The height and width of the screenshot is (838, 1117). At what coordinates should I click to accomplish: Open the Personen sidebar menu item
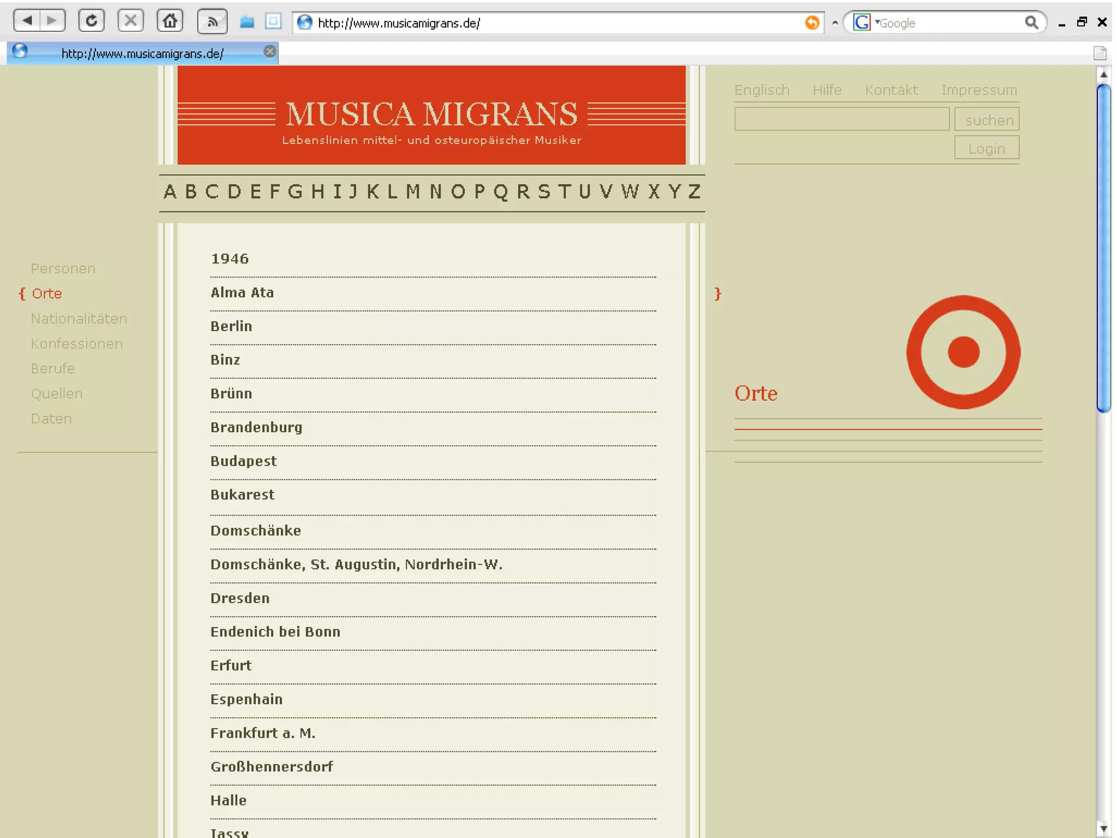tap(63, 268)
